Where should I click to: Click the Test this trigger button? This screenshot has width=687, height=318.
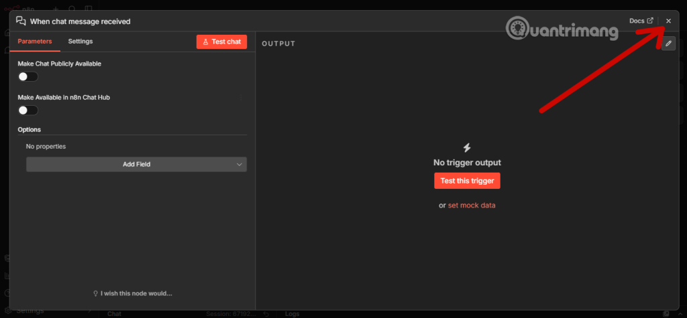(x=467, y=181)
